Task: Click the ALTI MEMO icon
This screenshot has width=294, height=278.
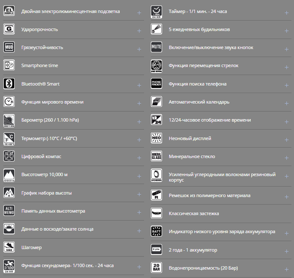Action: pos(9,211)
